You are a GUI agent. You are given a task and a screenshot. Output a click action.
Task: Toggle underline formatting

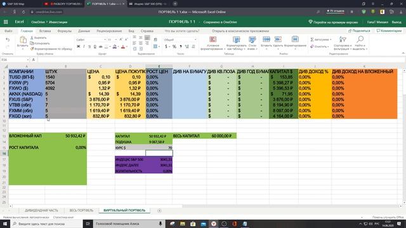tap(89, 46)
